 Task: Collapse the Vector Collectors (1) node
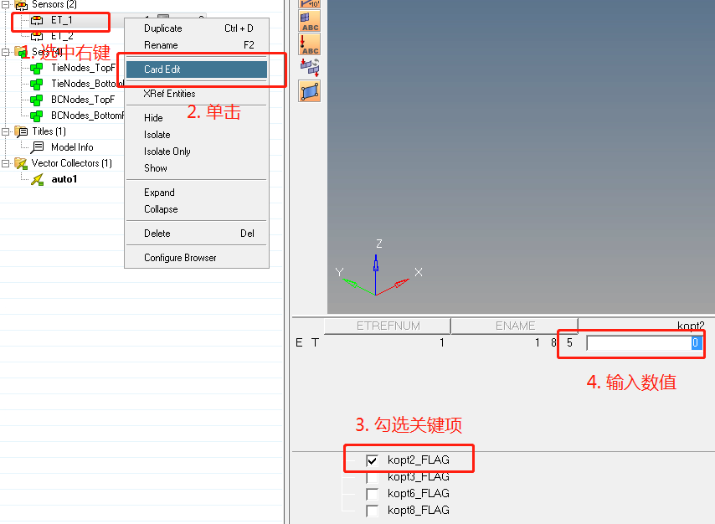click(x=6, y=163)
